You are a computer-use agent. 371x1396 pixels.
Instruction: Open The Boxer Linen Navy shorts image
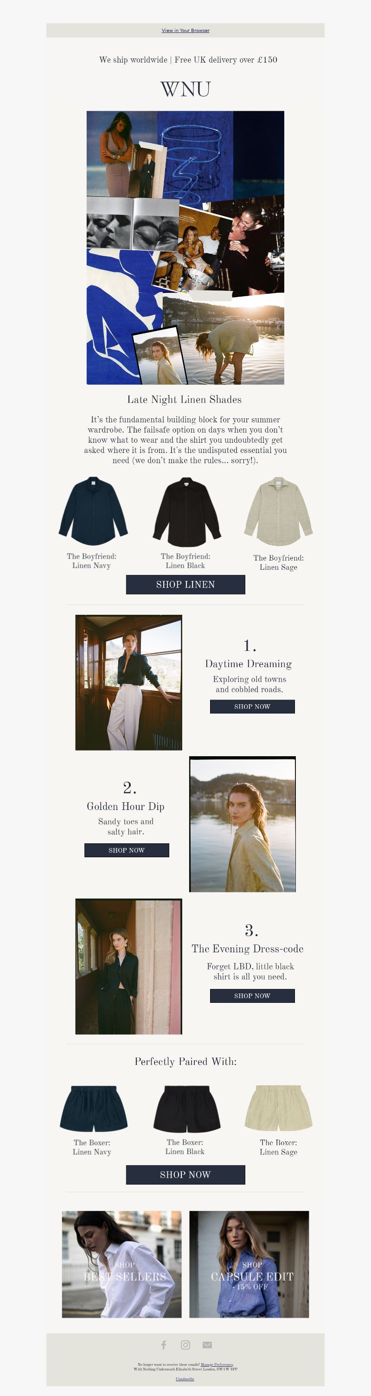click(x=93, y=1108)
